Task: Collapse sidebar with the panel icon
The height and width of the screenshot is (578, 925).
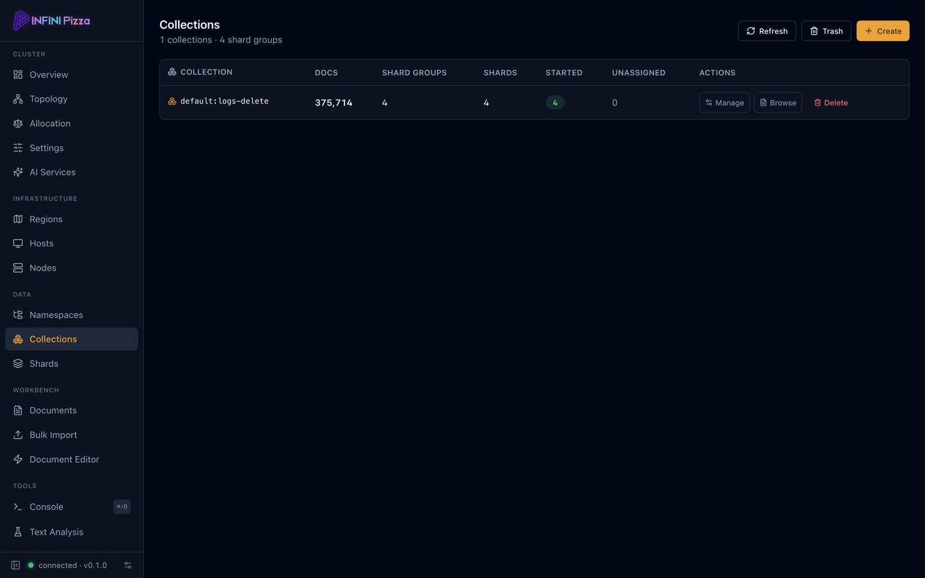Action: coord(15,565)
